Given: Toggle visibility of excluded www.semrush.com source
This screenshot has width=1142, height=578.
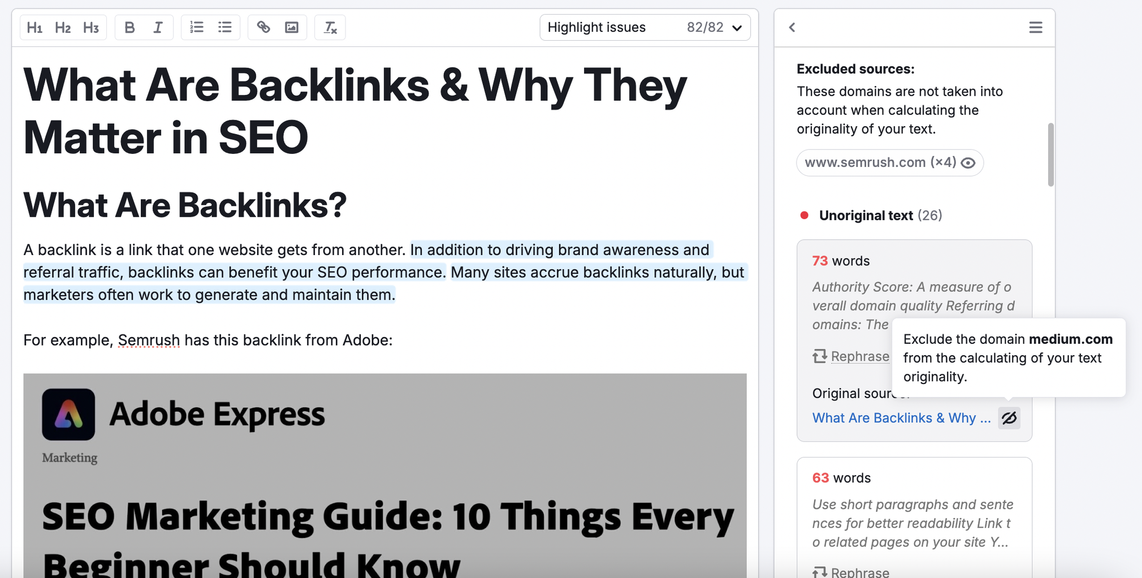Looking at the screenshot, I should [968, 163].
